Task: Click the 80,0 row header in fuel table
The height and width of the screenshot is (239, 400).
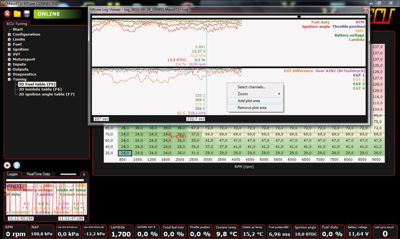Action: (x=109, y=128)
